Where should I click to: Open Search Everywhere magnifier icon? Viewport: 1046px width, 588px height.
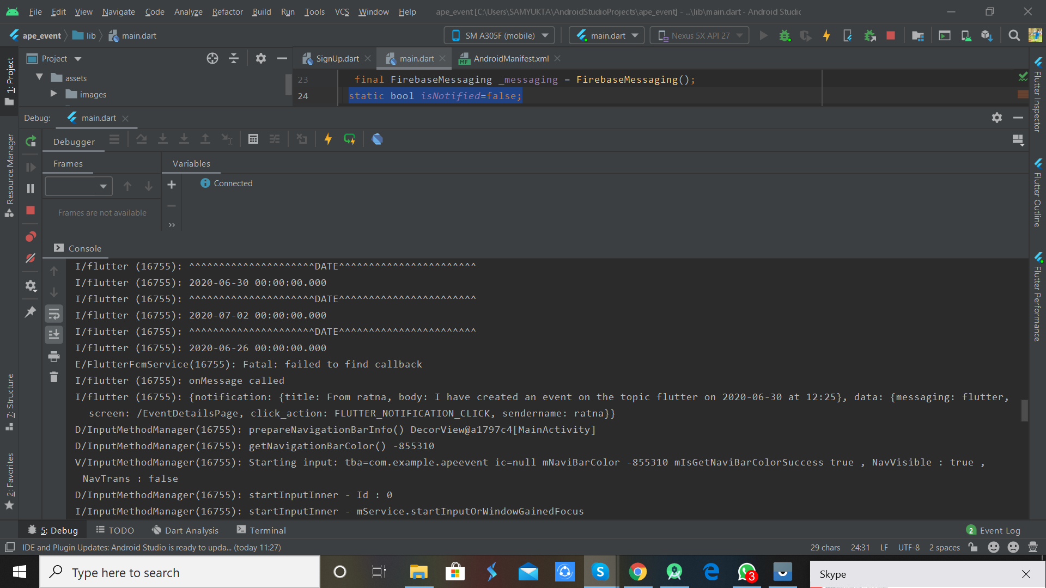[1014, 36]
